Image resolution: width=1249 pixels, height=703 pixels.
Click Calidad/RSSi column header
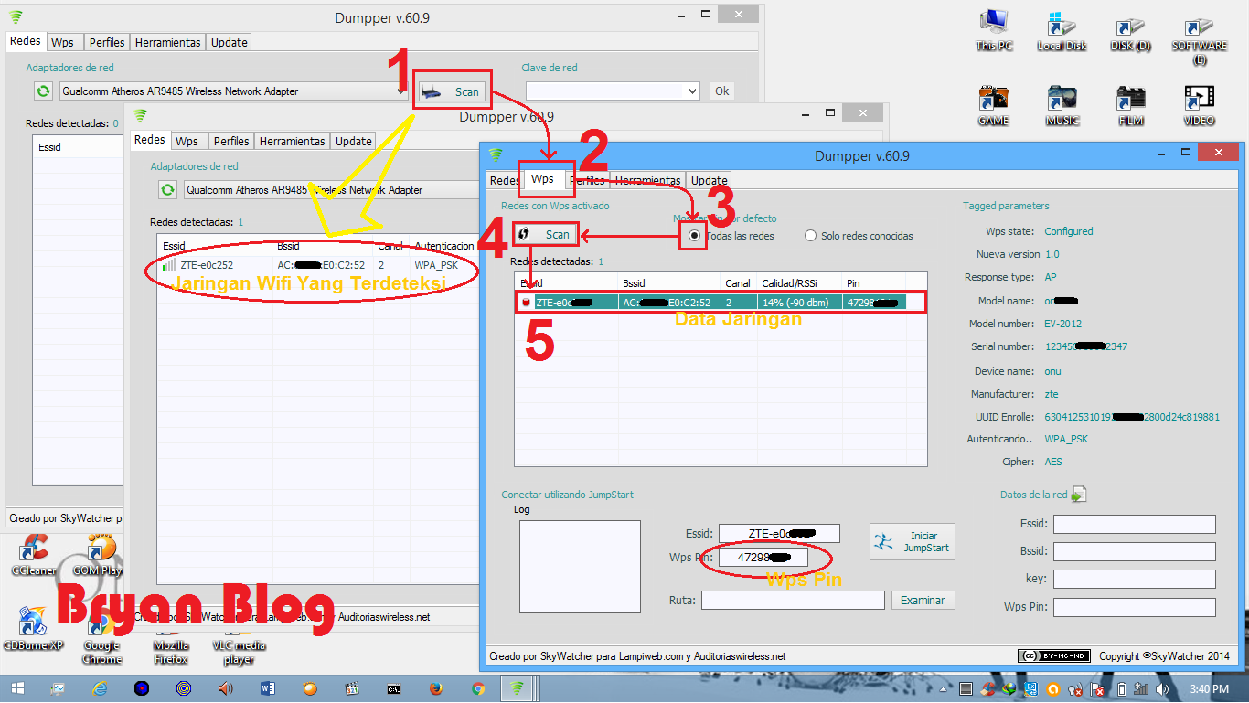point(797,283)
